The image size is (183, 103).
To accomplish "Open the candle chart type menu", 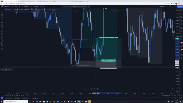I will coord(19,6).
